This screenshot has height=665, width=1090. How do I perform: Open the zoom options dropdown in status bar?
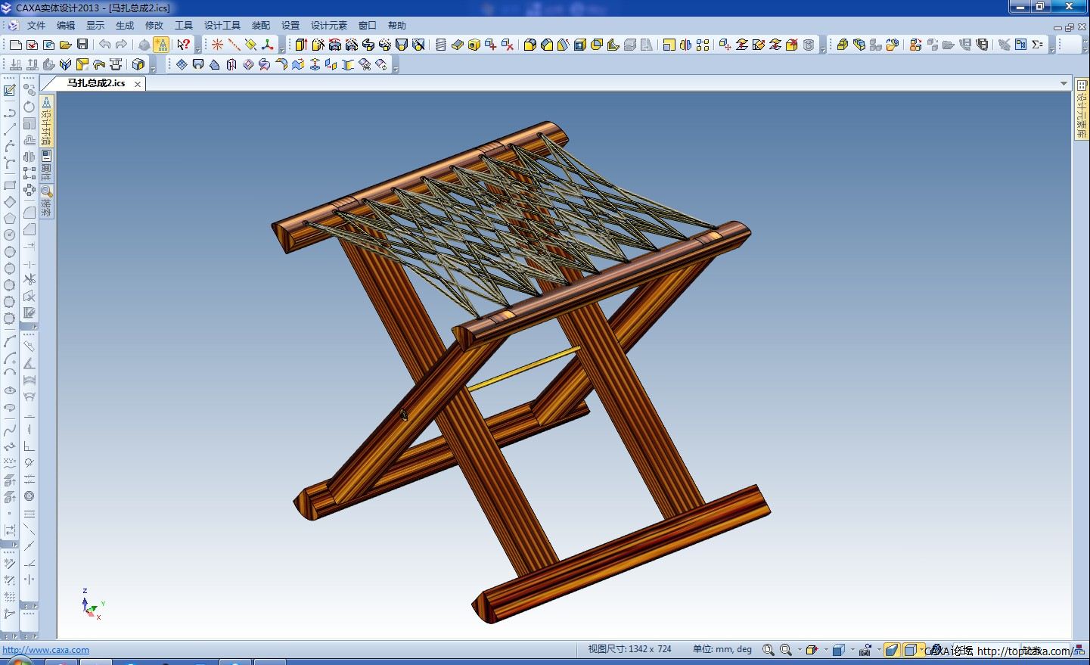point(800,650)
